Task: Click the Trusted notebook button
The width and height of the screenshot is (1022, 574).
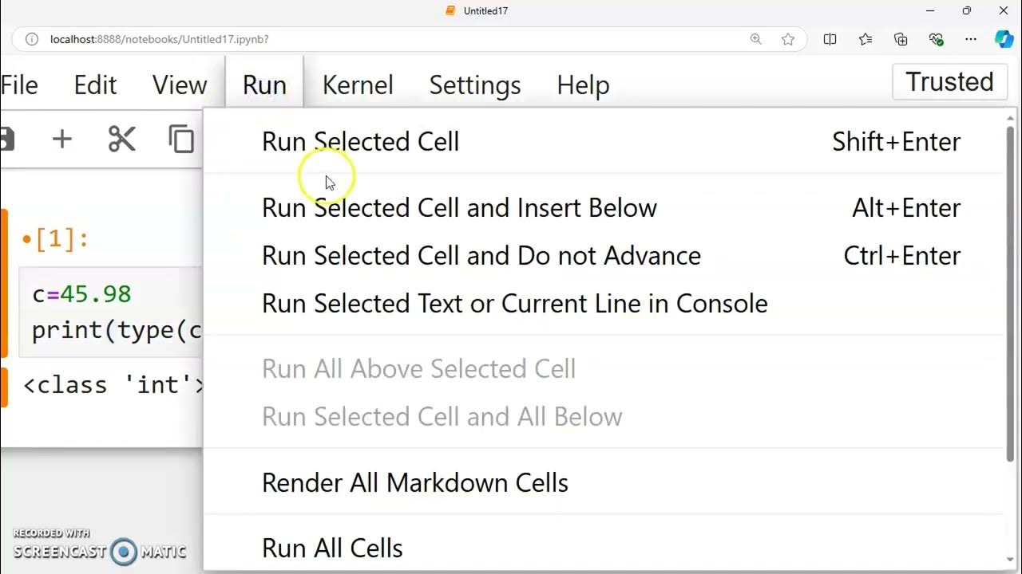Action: click(x=949, y=82)
